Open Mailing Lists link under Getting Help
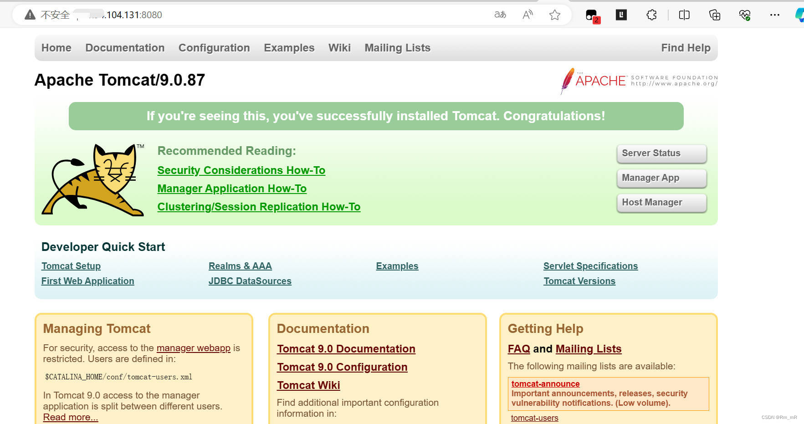This screenshot has width=804, height=424. (x=589, y=349)
